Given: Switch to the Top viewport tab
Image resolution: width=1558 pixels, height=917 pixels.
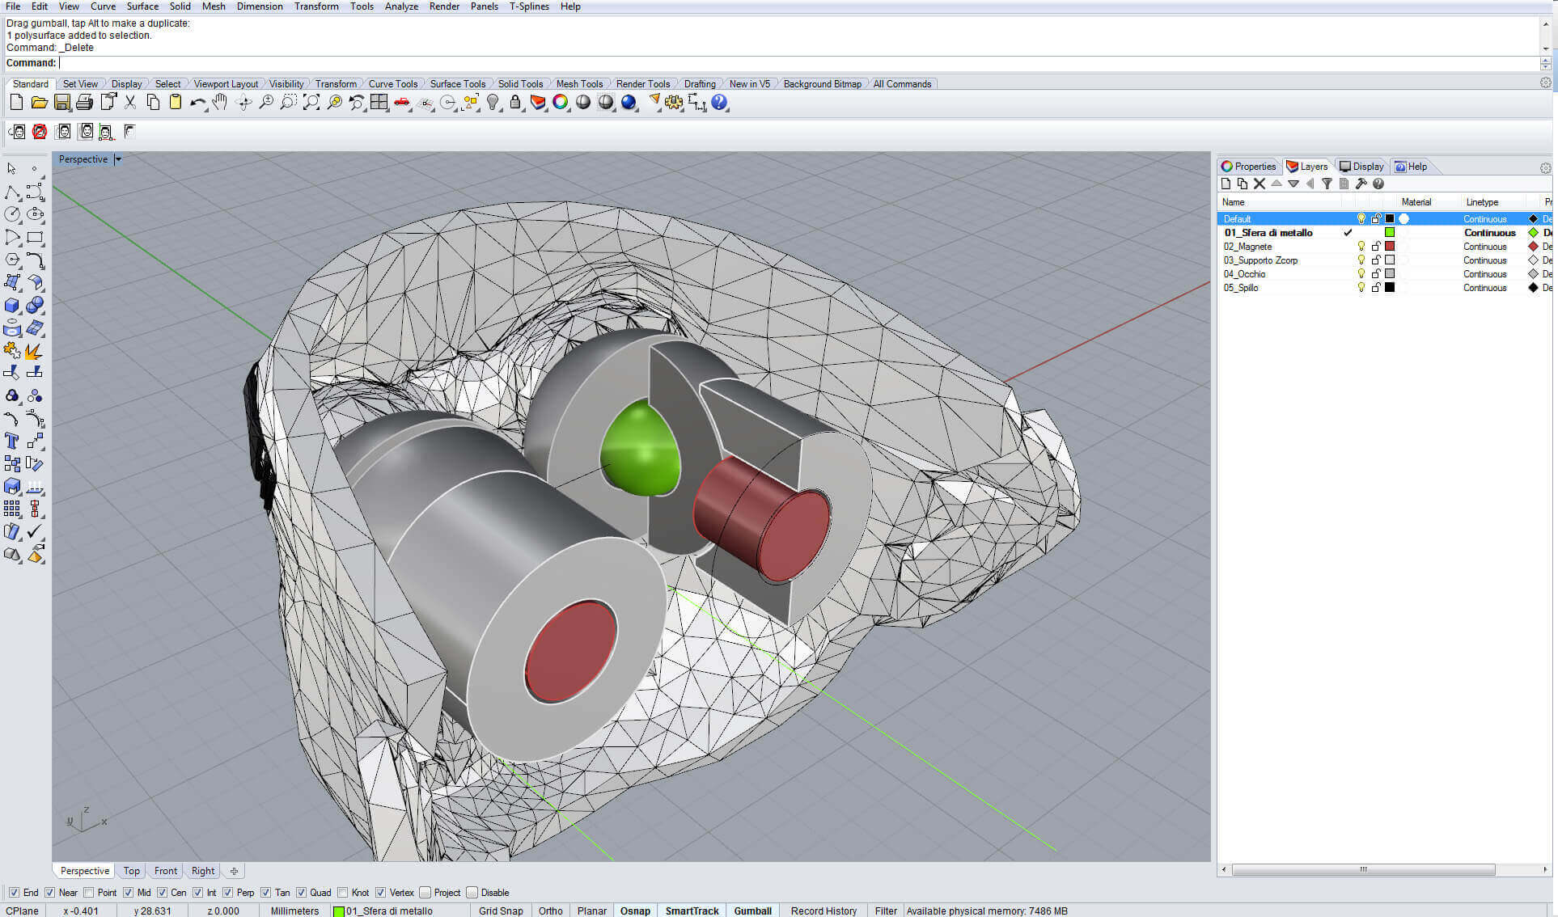Looking at the screenshot, I should click(x=132, y=871).
